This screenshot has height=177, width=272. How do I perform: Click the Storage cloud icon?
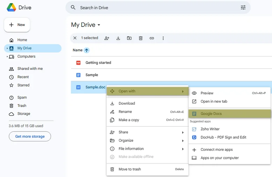click(12, 114)
